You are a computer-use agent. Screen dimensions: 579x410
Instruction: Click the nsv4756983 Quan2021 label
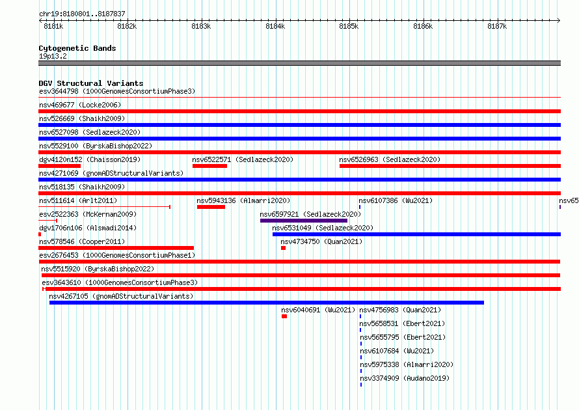[x=400, y=310]
